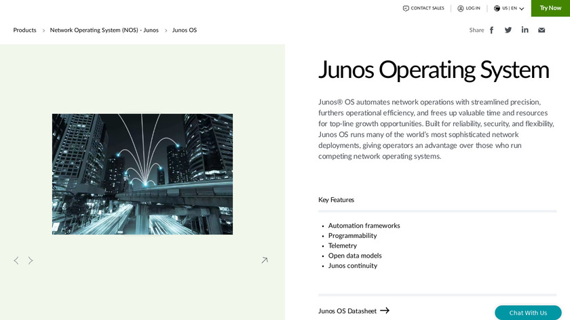Screen dimensions: 570x320
Task: Click the city skyline network image
Action: pos(142,174)
